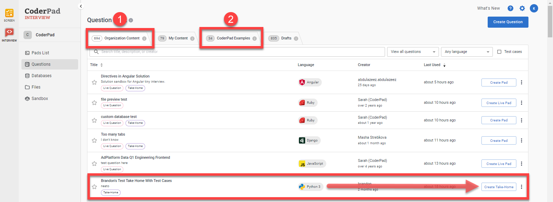Open the Interview product icon

pyautogui.click(x=9, y=33)
